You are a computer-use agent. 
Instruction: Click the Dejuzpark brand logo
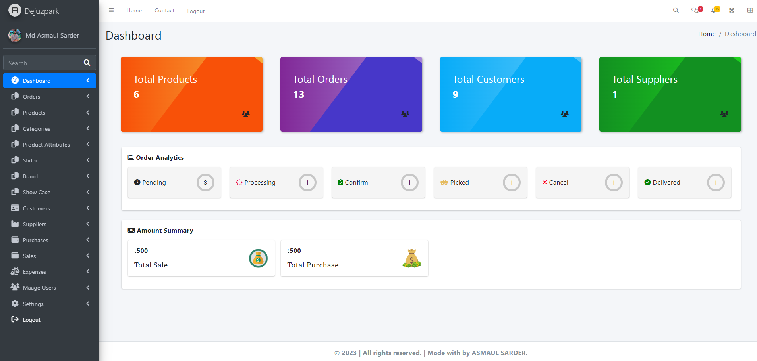click(x=15, y=11)
